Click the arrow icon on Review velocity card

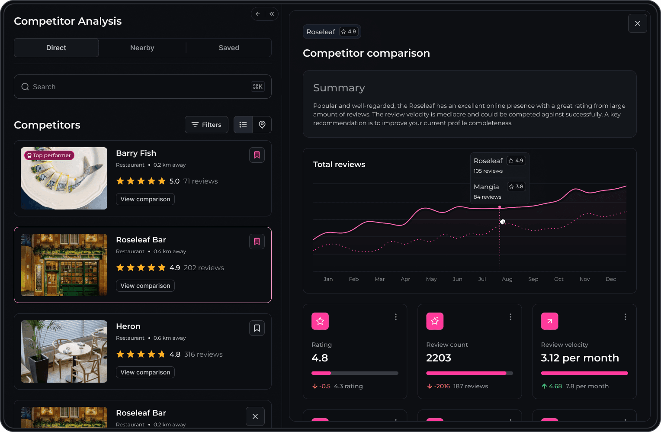pos(549,321)
